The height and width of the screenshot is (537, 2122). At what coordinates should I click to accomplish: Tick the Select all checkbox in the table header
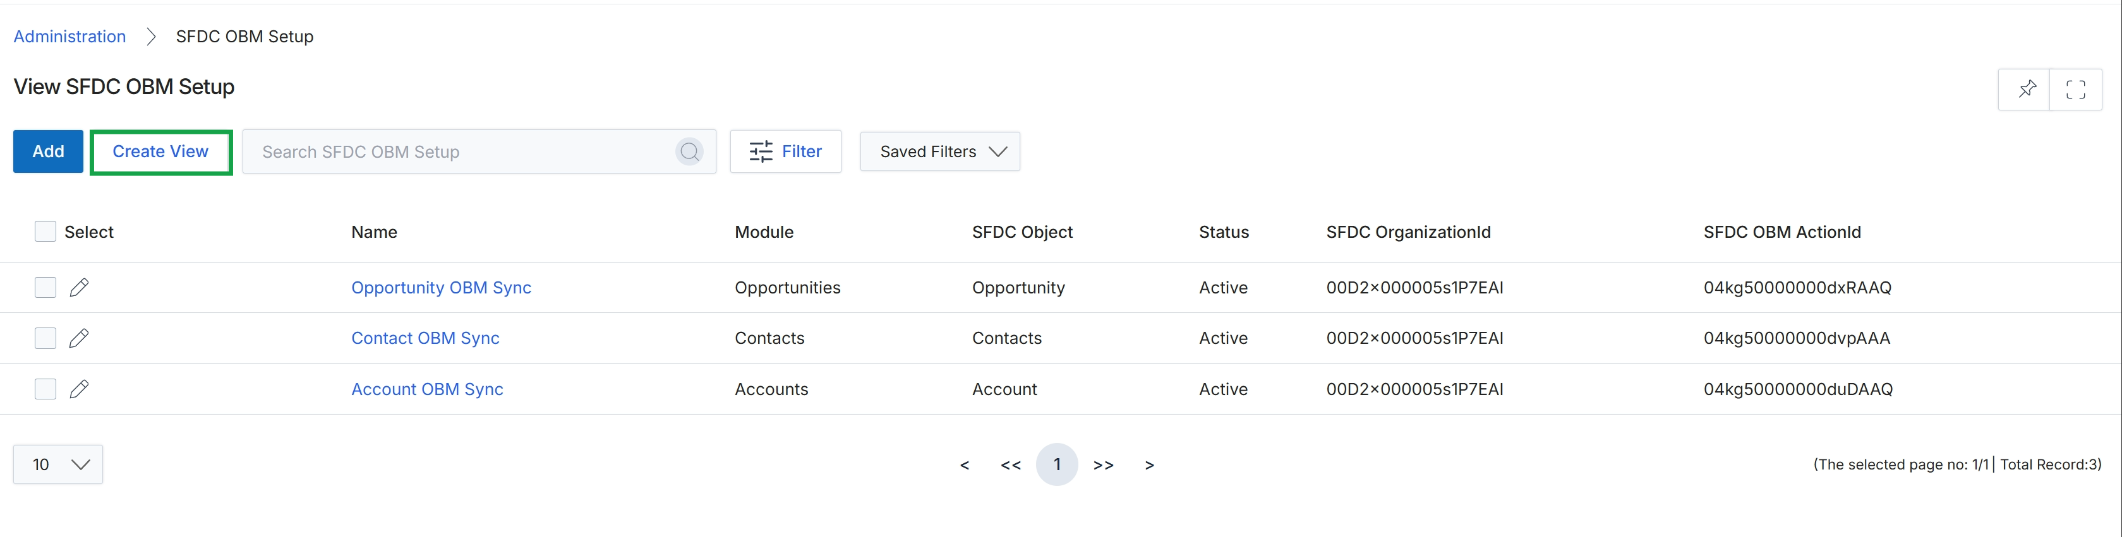point(45,231)
